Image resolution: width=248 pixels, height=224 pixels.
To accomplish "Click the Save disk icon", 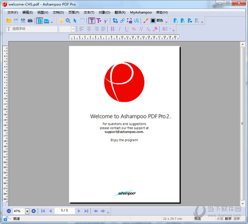I will click(x=16, y=21).
